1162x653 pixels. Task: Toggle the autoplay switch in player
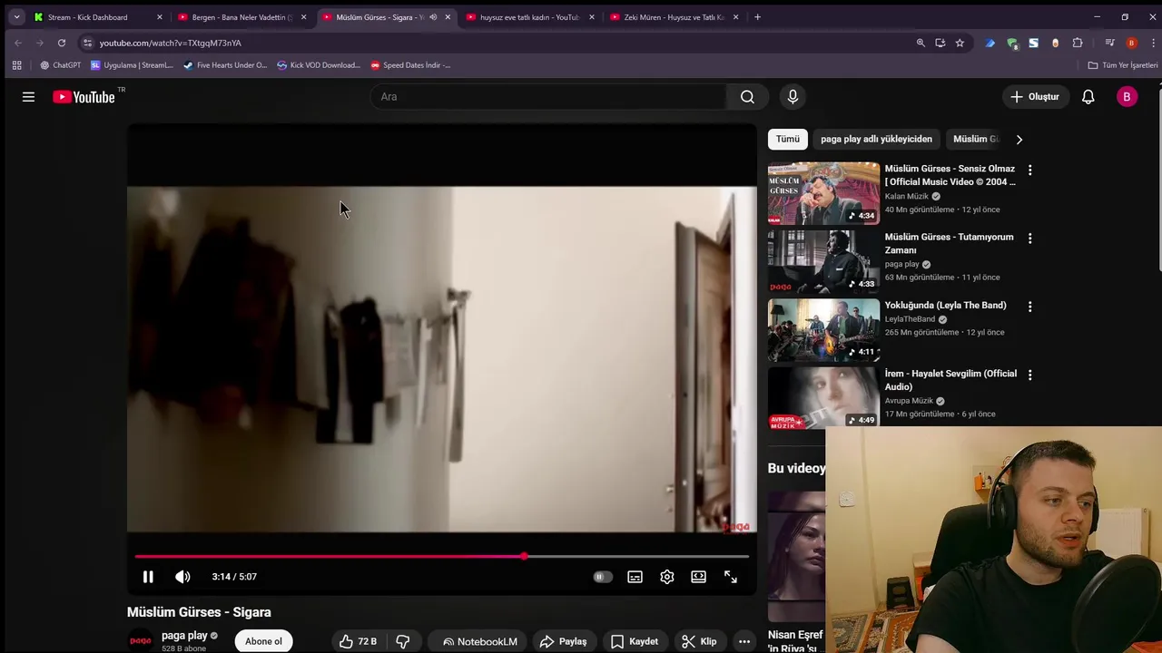pyautogui.click(x=603, y=577)
